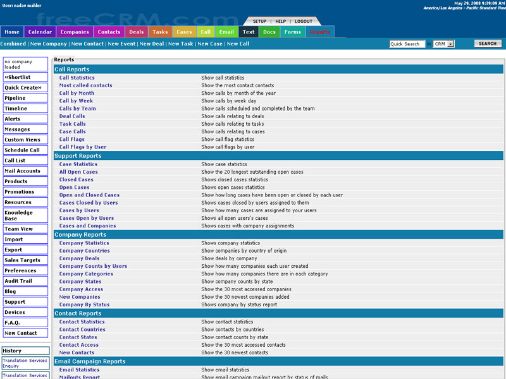Screen dimensions: 506x379
Task: Open the Forms tab
Action: (292, 32)
